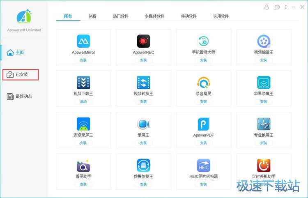This screenshot has height=198, width=308.
Task: Select the 视频下载王 app icon
Action: click(x=83, y=83)
